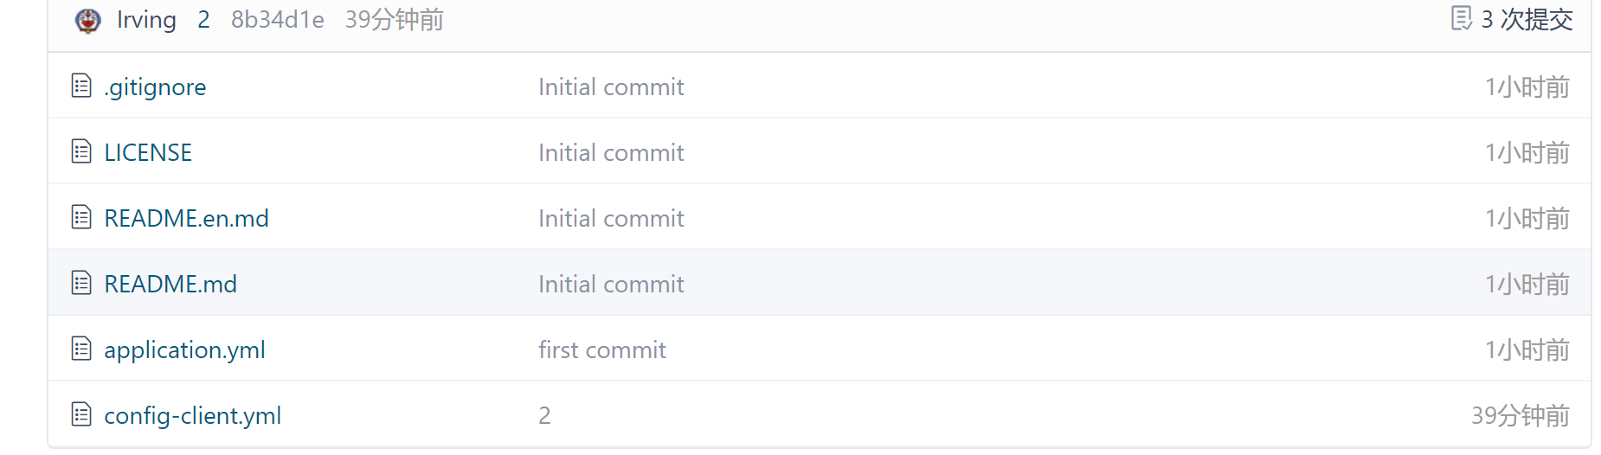
Task: Open application.yml file
Action: point(184,350)
